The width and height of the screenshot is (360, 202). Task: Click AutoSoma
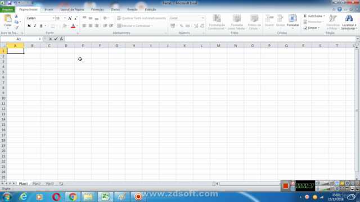[313, 16]
